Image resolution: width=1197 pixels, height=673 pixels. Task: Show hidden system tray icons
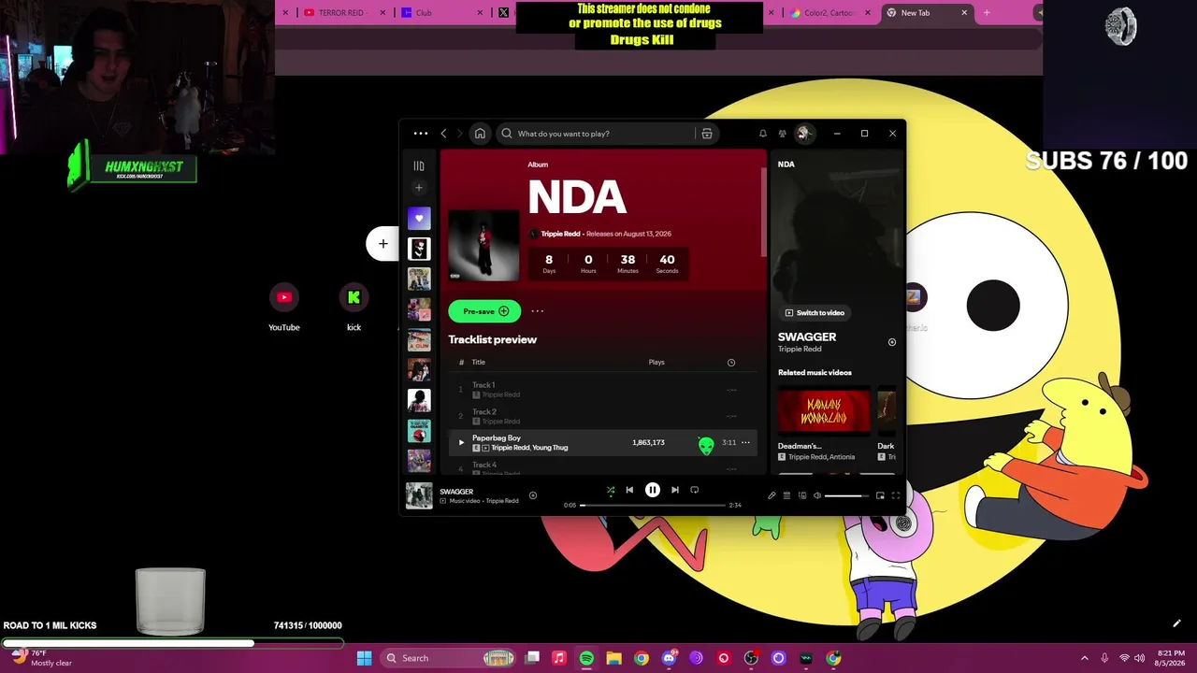tap(1085, 658)
